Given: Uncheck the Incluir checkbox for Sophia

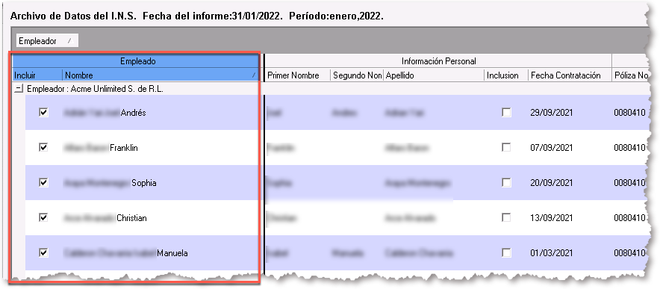Looking at the screenshot, I should pyautogui.click(x=43, y=182).
